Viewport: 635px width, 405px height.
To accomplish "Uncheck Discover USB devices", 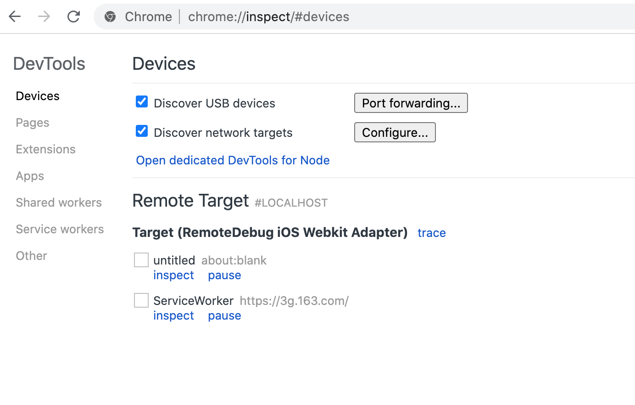I will point(142,101).
